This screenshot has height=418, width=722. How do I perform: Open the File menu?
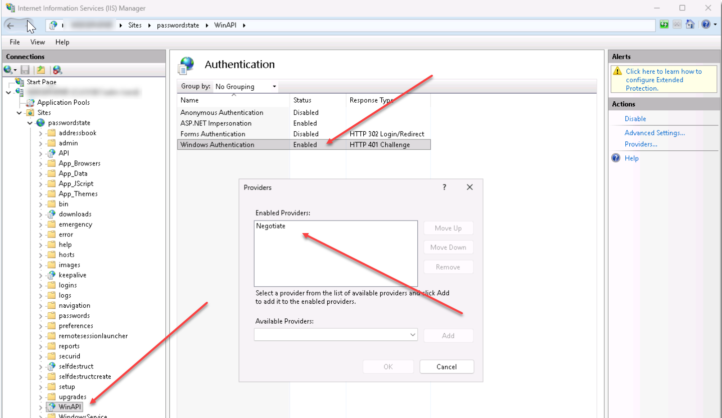[15, 42]
